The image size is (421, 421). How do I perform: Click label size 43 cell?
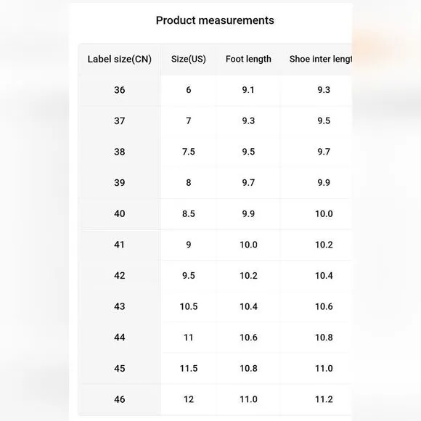pyautogui.click(x=120, y=306)
